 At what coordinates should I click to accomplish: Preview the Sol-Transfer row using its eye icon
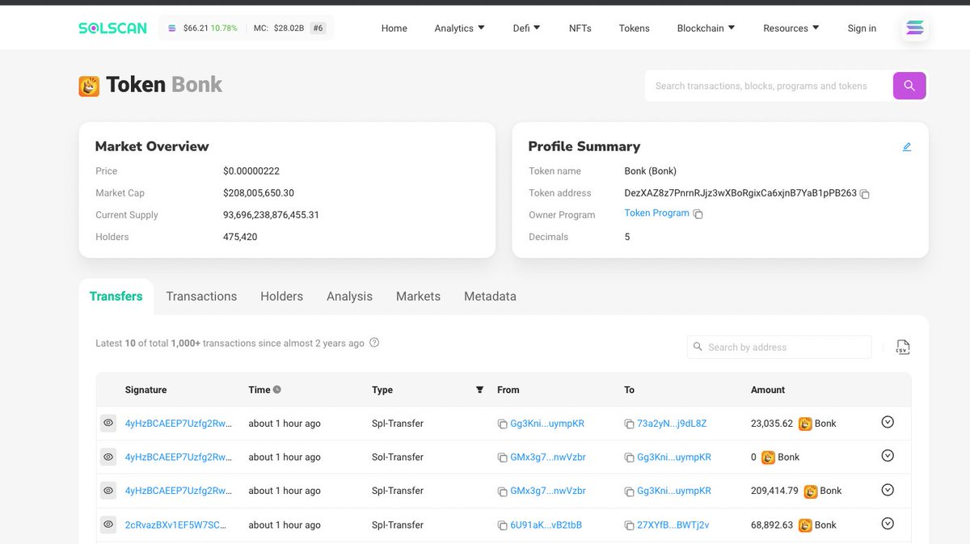108,457
